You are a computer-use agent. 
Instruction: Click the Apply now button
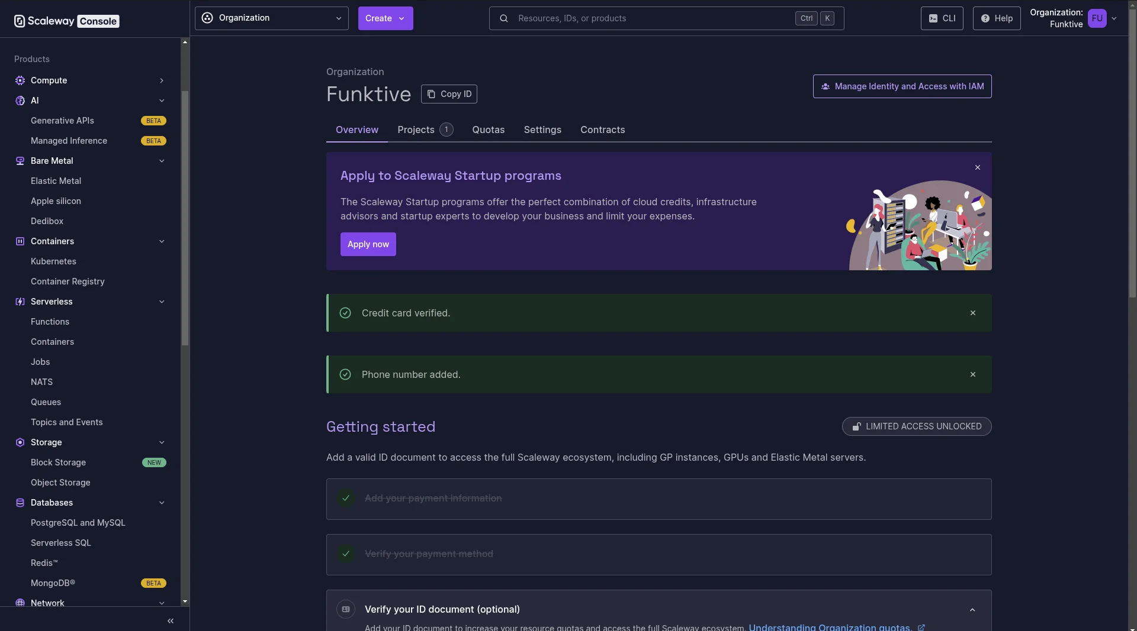368,244
